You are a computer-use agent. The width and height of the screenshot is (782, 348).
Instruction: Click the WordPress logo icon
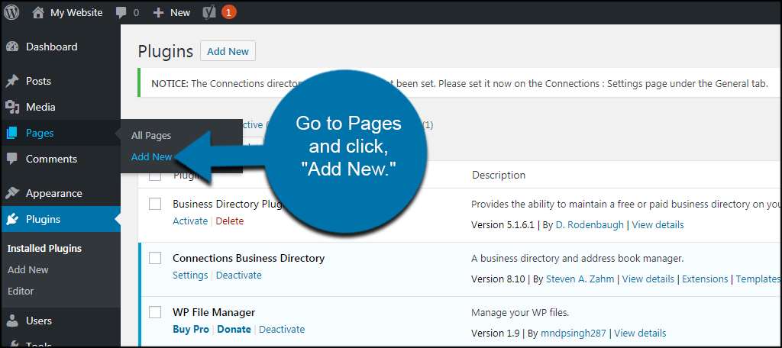[x=11, y=12]
